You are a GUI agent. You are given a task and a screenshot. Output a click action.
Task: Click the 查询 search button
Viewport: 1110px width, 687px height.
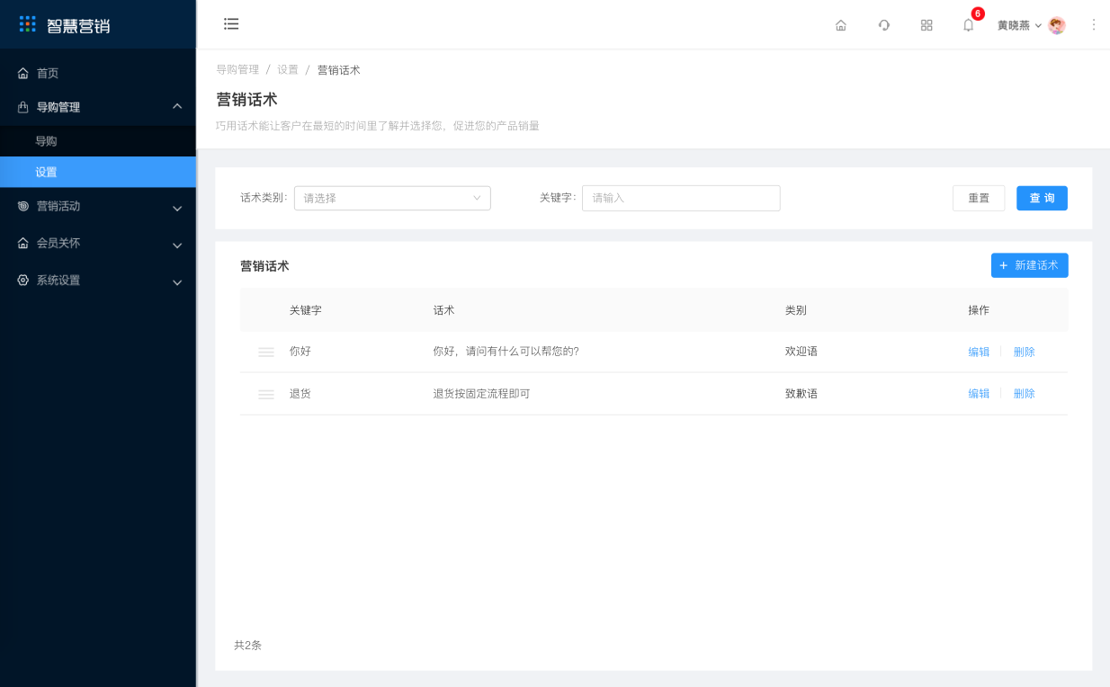(x=1042, y=198)
